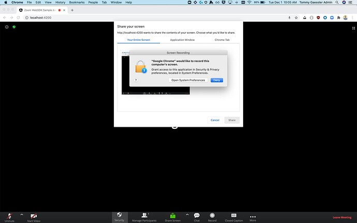Viewport: 357px width, 223px height.
Task: Select the Application Window tab
Action: point(182,40)
